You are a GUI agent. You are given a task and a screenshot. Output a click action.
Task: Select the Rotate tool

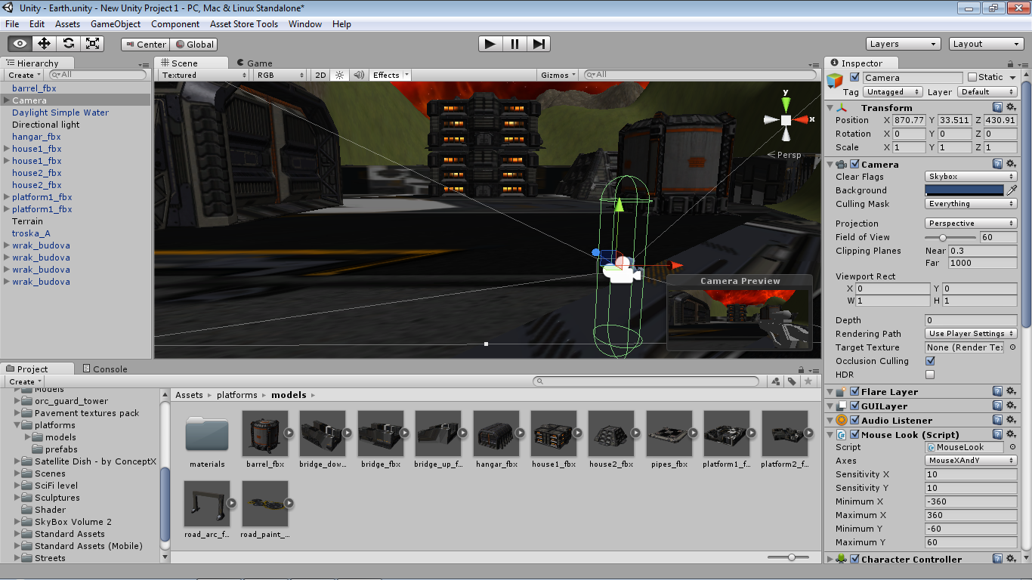tap(69, 44)
